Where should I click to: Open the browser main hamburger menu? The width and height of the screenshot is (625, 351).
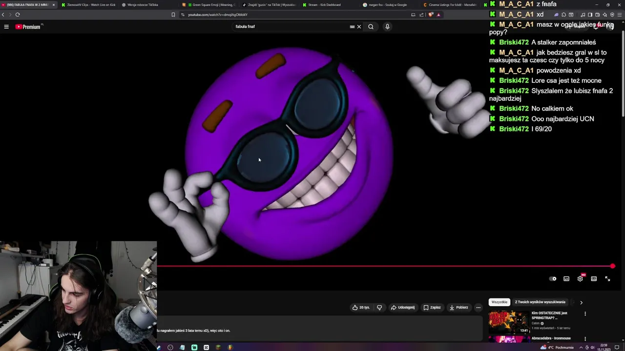pos(620,15)
